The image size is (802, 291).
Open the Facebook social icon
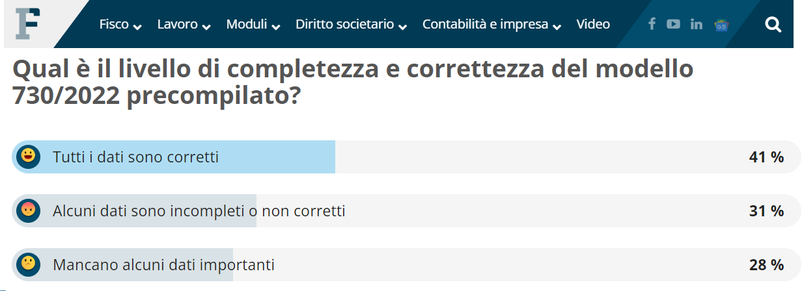point(652,24)
